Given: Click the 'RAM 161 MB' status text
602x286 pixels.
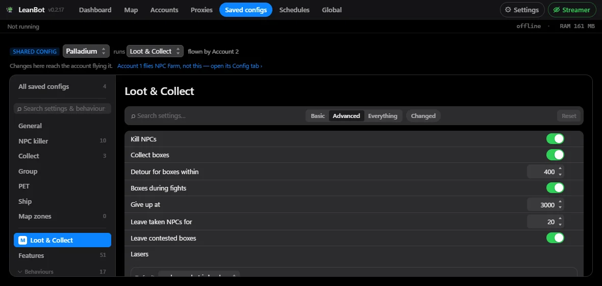Looking at the screenshot, I should pyautogui.click(x=576, y=26).
